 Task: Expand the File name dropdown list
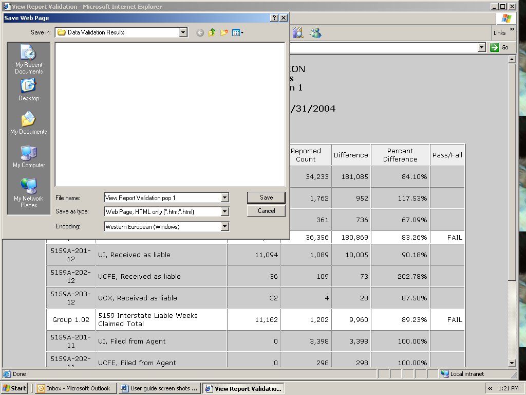[224, 198]
